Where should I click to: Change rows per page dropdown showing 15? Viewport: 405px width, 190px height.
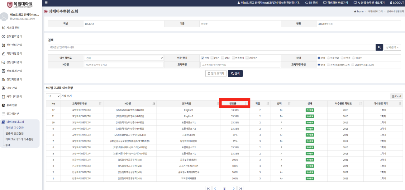pos(53,96)
